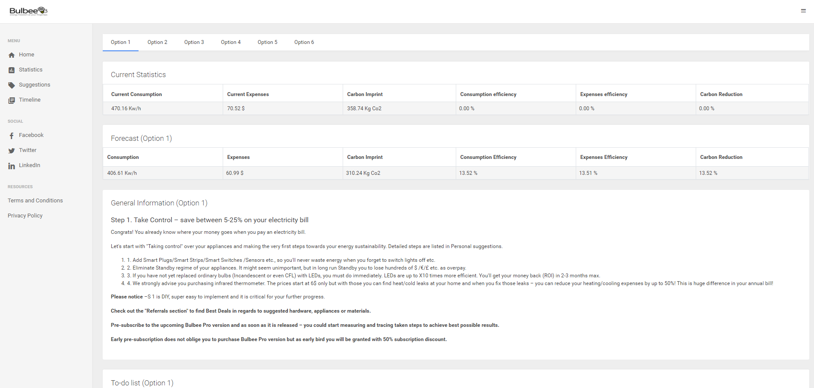Click the To-do list (Option 1) heading
Screen dimensions: 814x388
142,383
